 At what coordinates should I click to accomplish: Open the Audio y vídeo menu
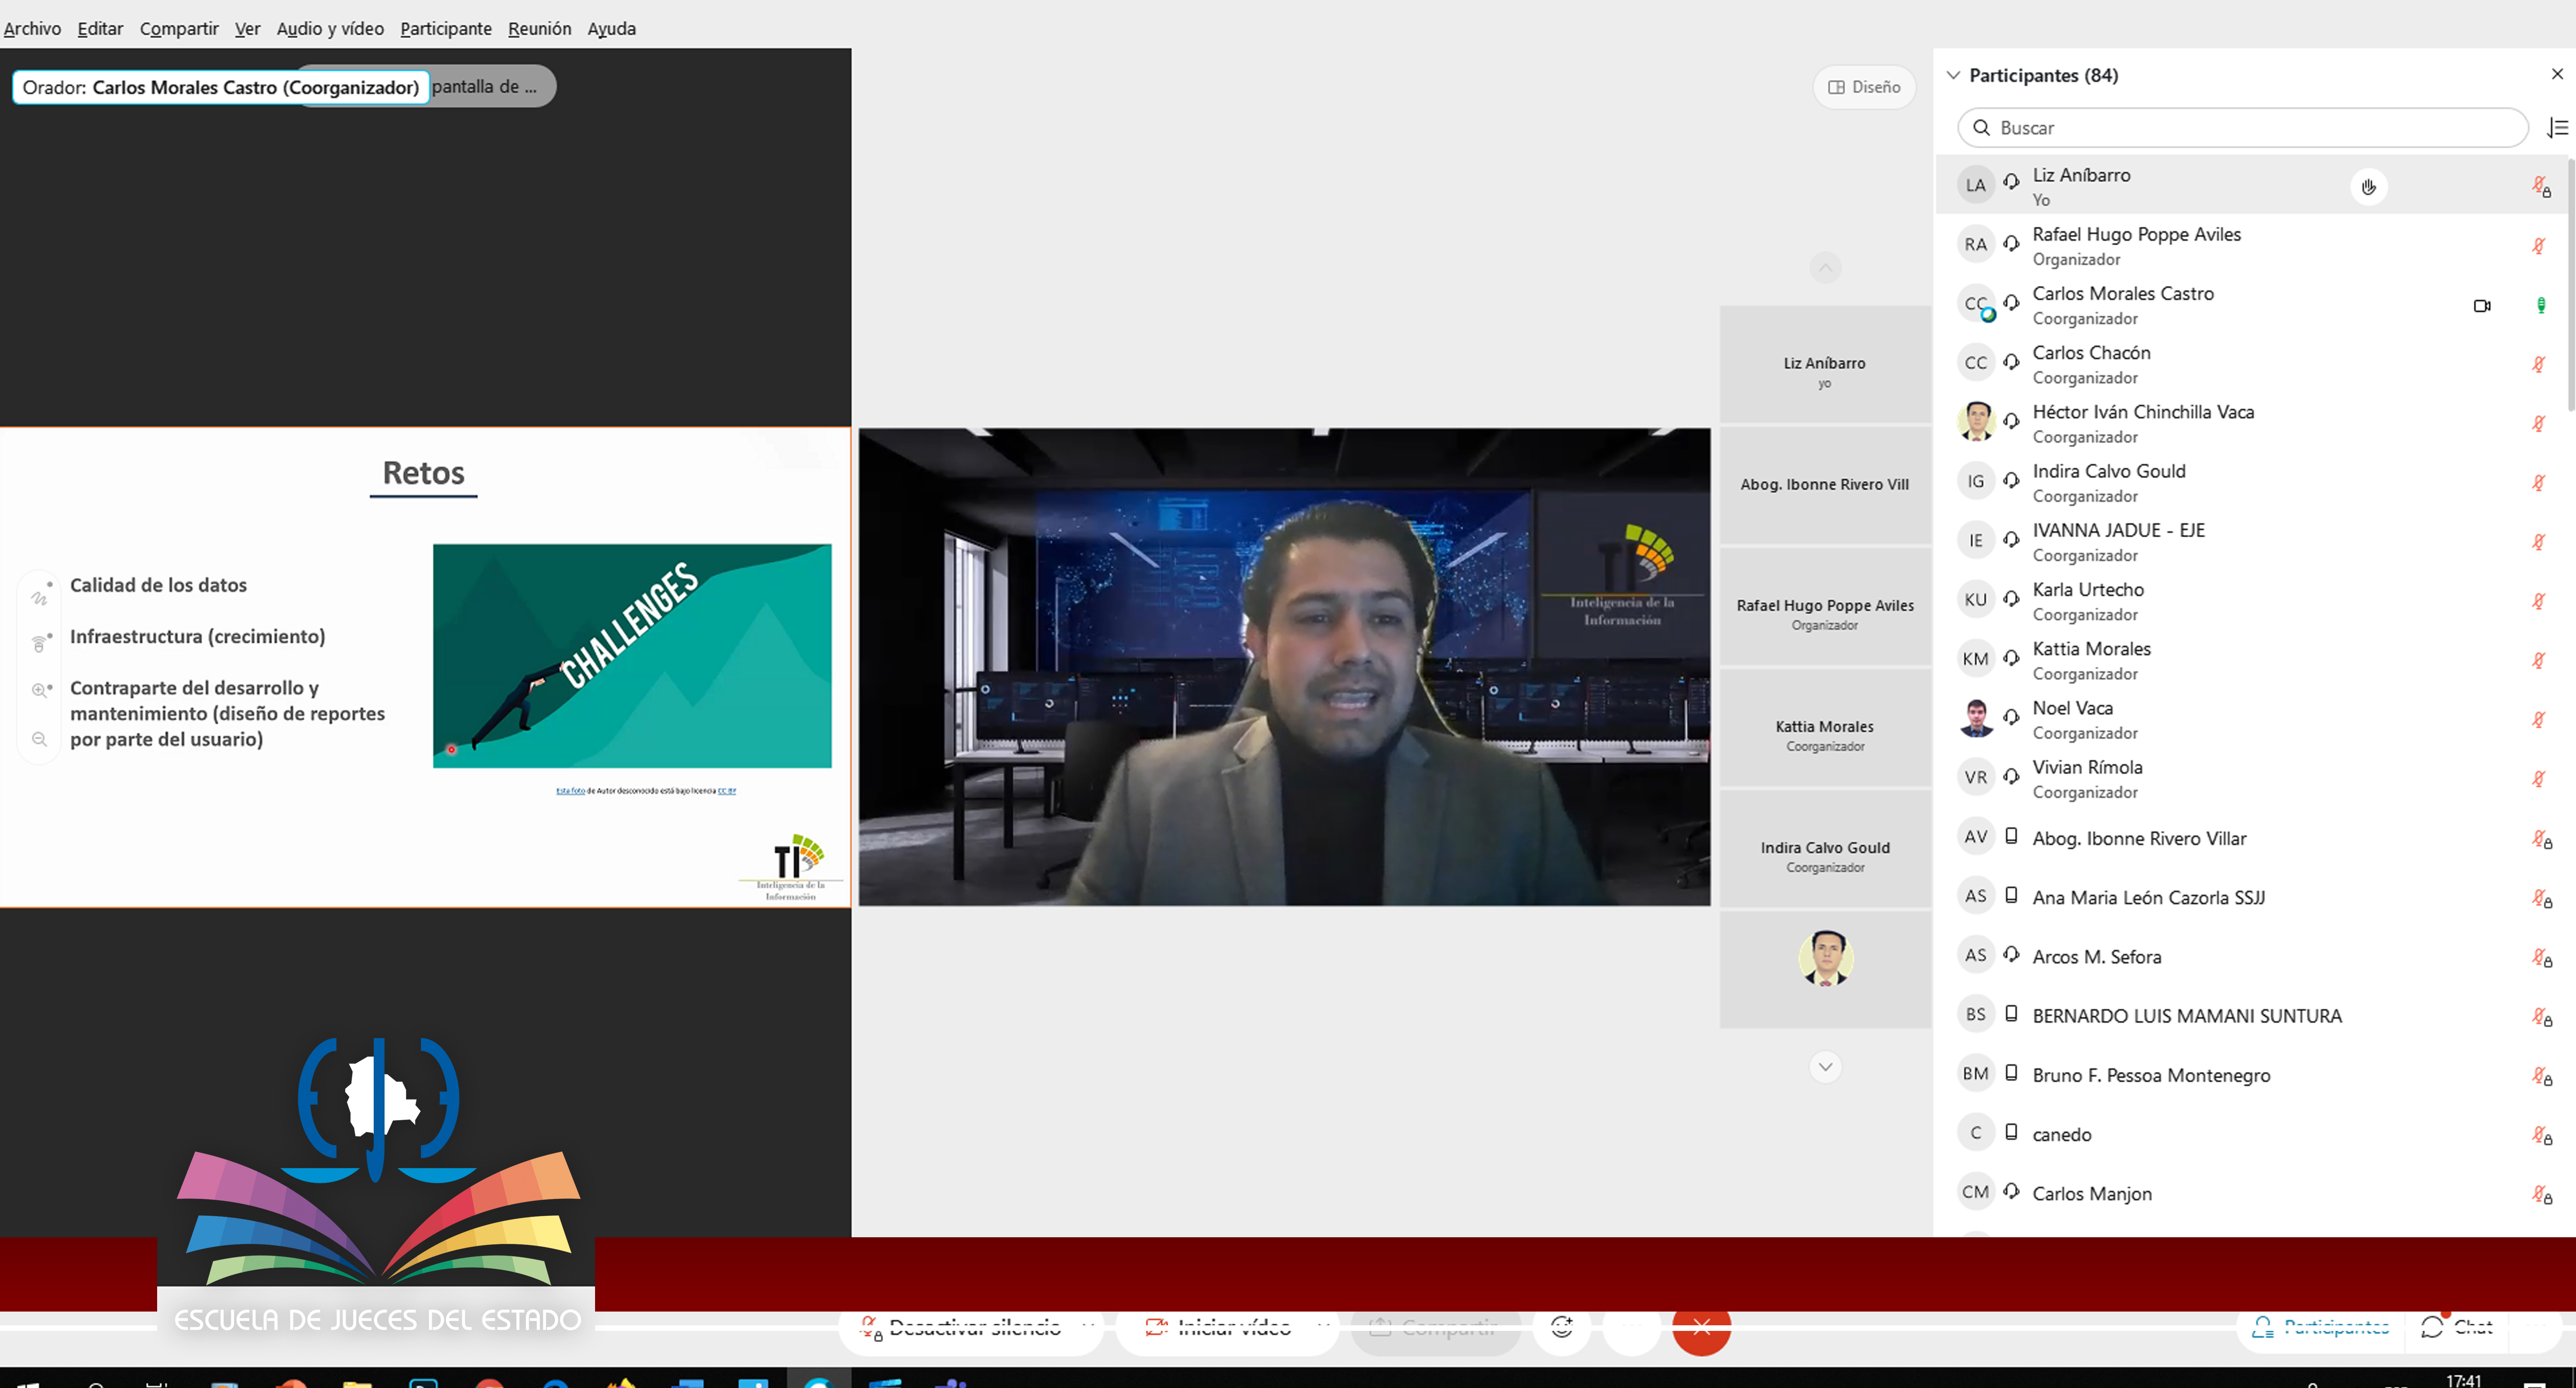[x=330, y=28]
